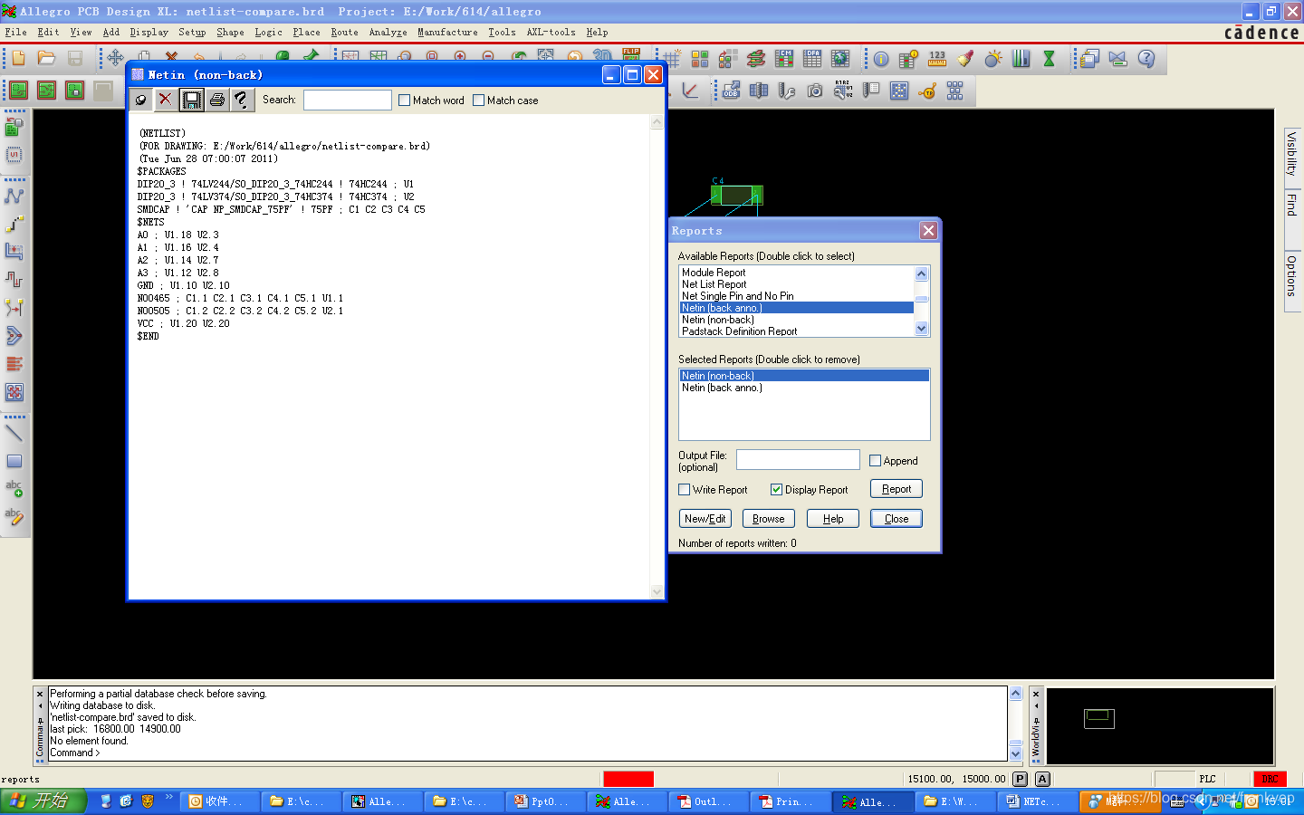
Task: Check the Write Report checkbox
Action: 685,490
